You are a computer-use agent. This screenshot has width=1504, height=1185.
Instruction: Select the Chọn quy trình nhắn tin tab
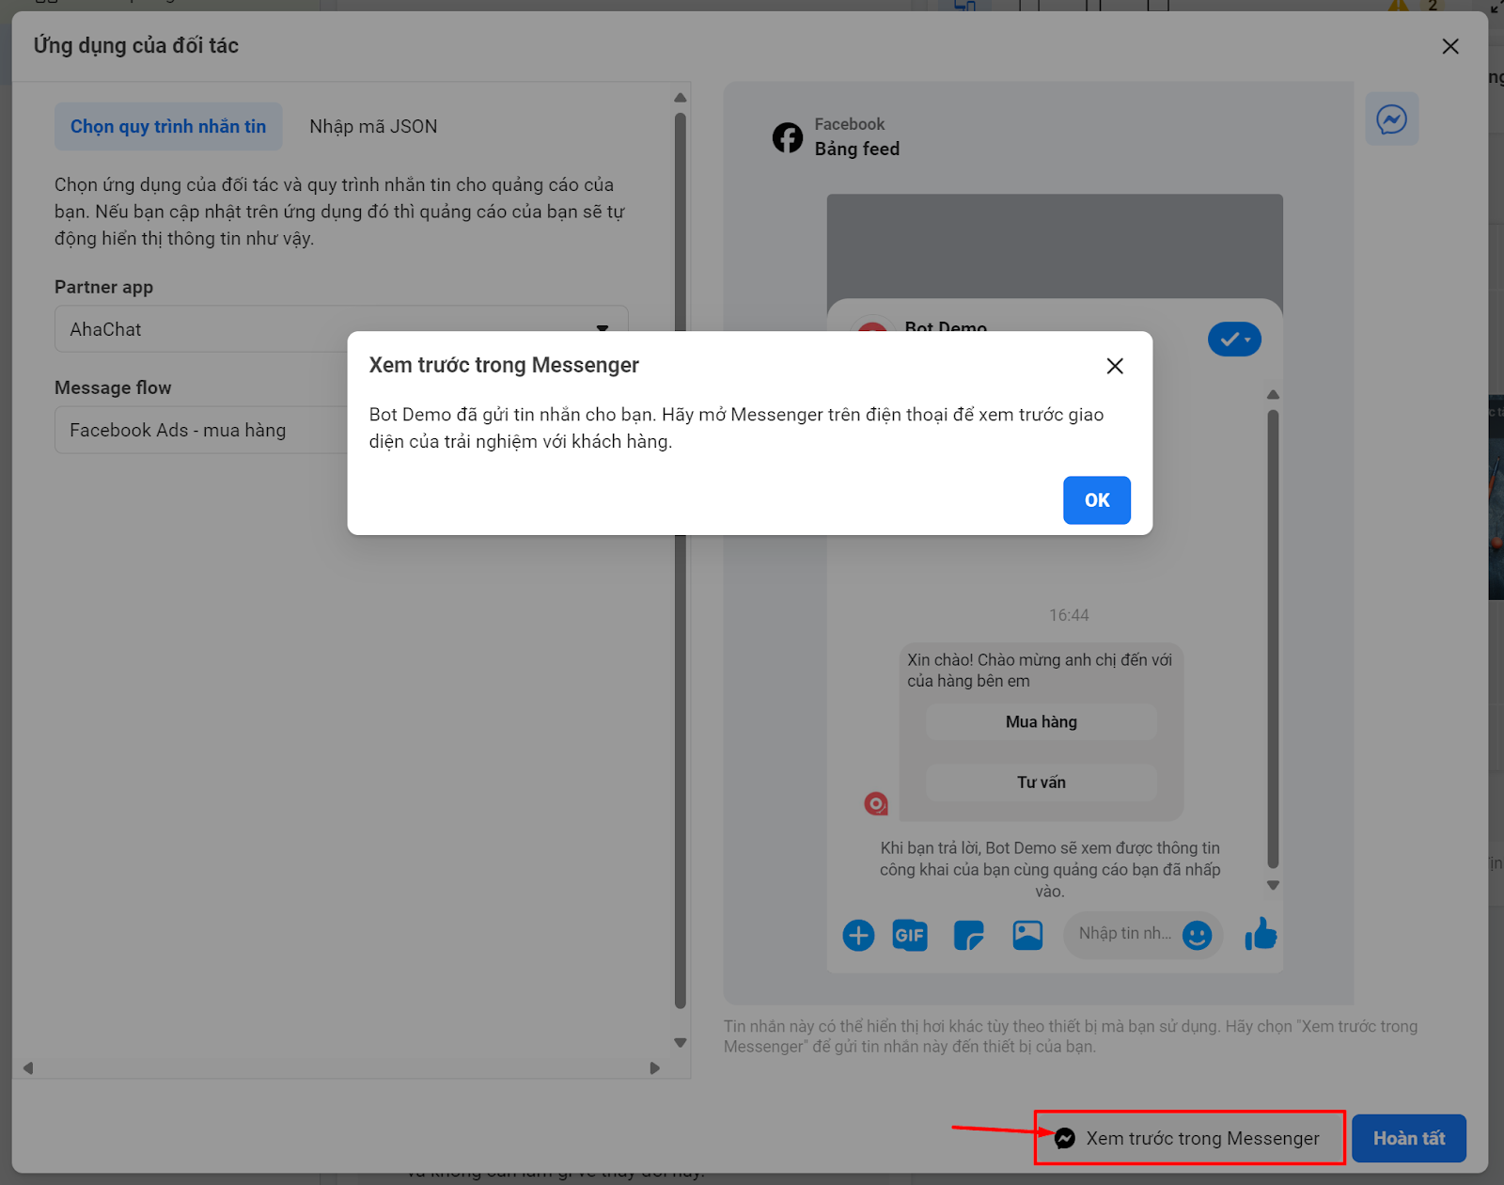168,126
